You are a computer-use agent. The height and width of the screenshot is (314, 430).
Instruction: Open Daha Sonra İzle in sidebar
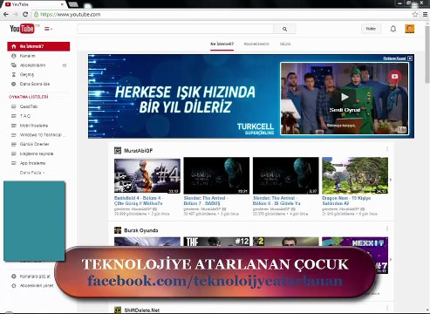click(35, 84)
